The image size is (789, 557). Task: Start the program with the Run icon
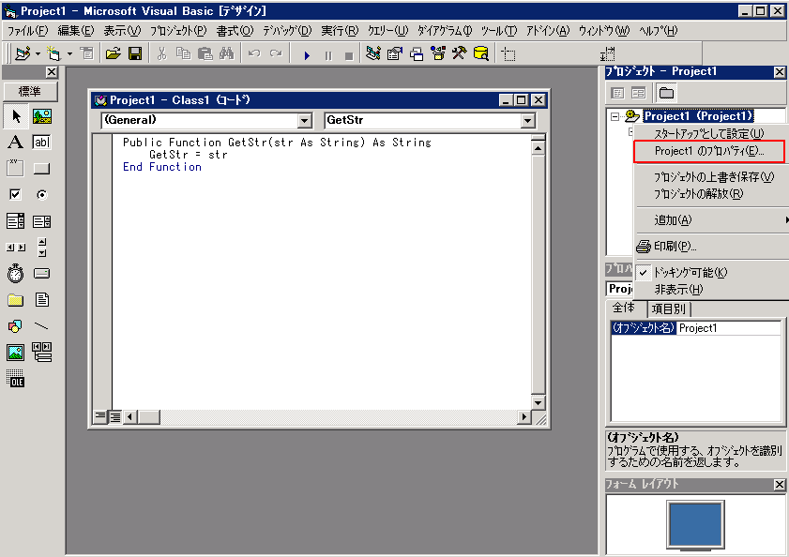307,53
